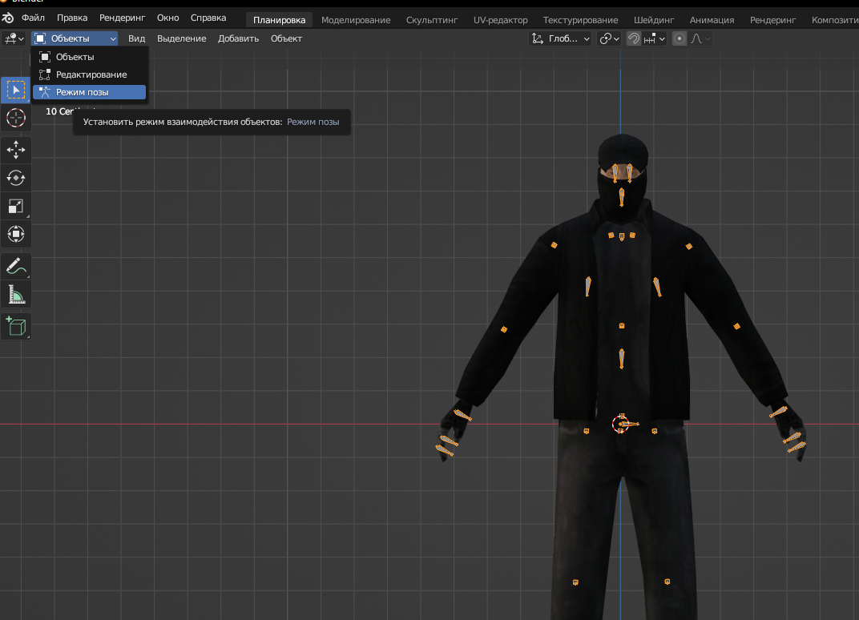Open the Выделение header menu
This screenshot has height=620, width=859.
pyautogui.click(x=181, y=38)
